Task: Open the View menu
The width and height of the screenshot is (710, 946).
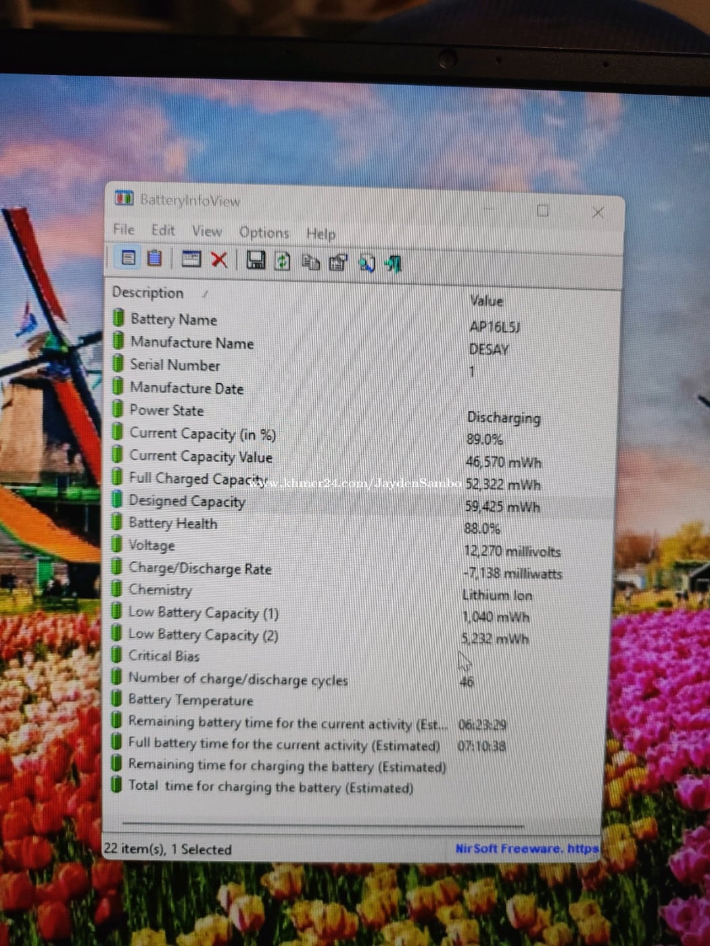Action: pos(207,231)
